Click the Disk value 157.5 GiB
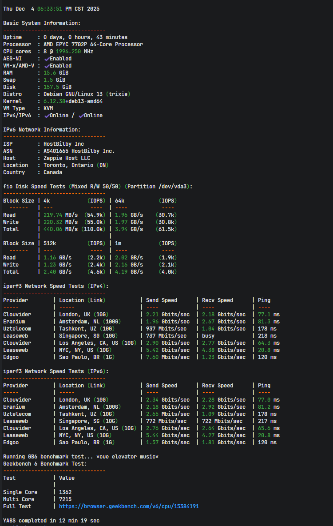Viewport: 333px width, 526px height. coord(57,87)
